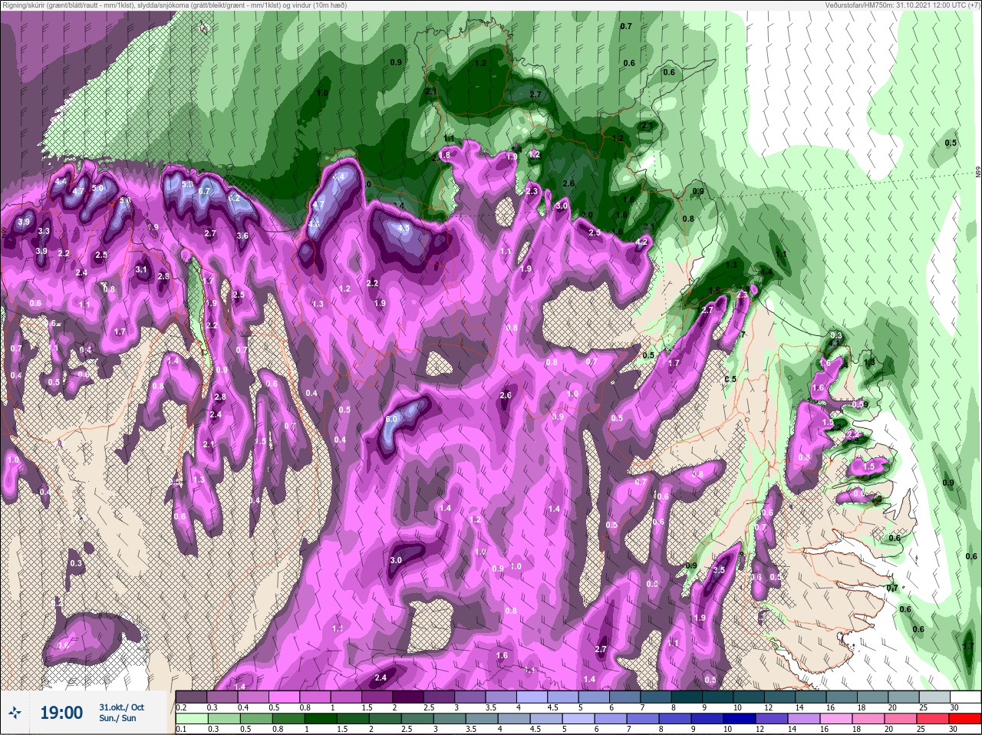This screenshot has height=735, width=982.
Task: Click the '31.okt./ Oct Sun./ Sun' date label
Action: [121, 713]
